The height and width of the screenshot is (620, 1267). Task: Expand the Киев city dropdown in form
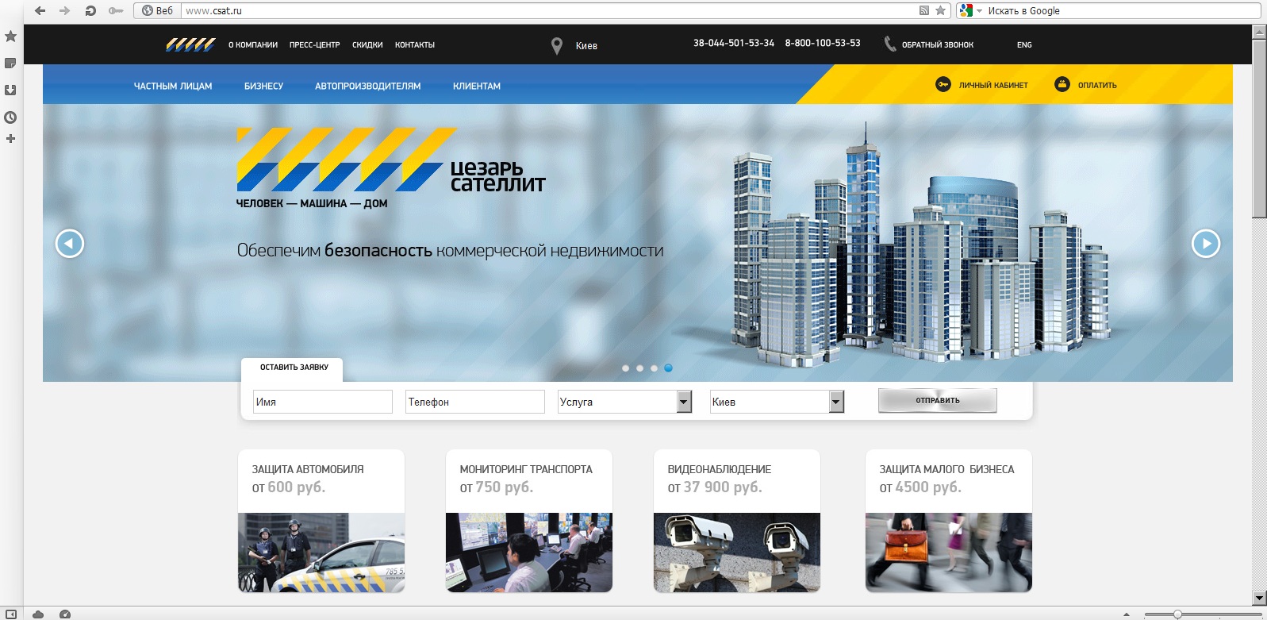(777, 402)
